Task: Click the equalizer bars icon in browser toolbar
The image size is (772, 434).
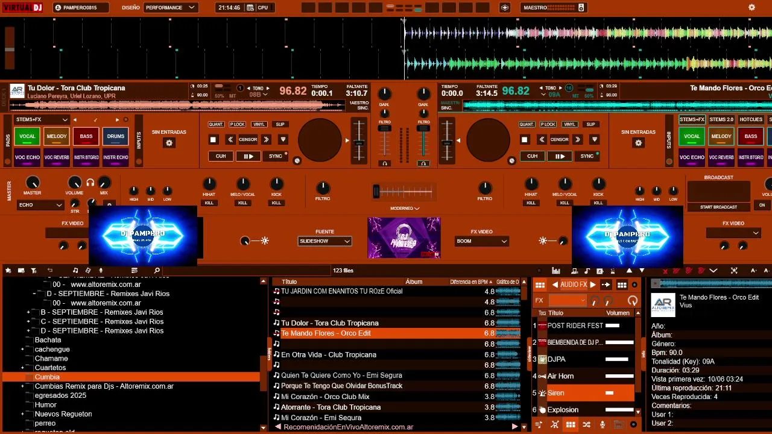Action: (556, 271)
